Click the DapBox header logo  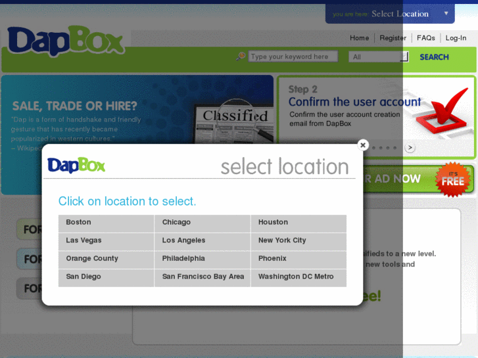(x=65, y=41)
